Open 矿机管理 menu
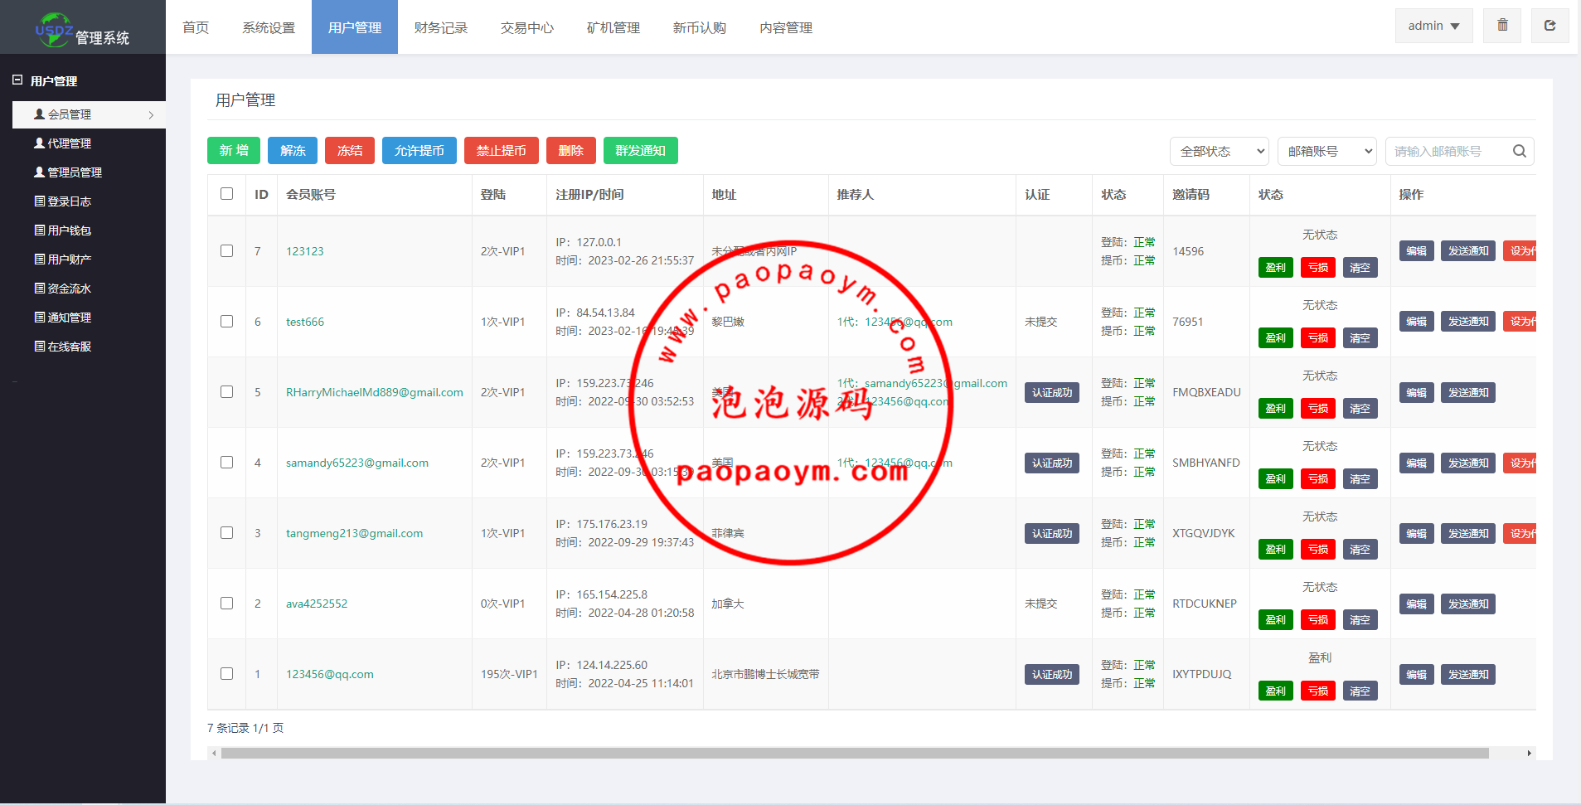 [613, 27]
